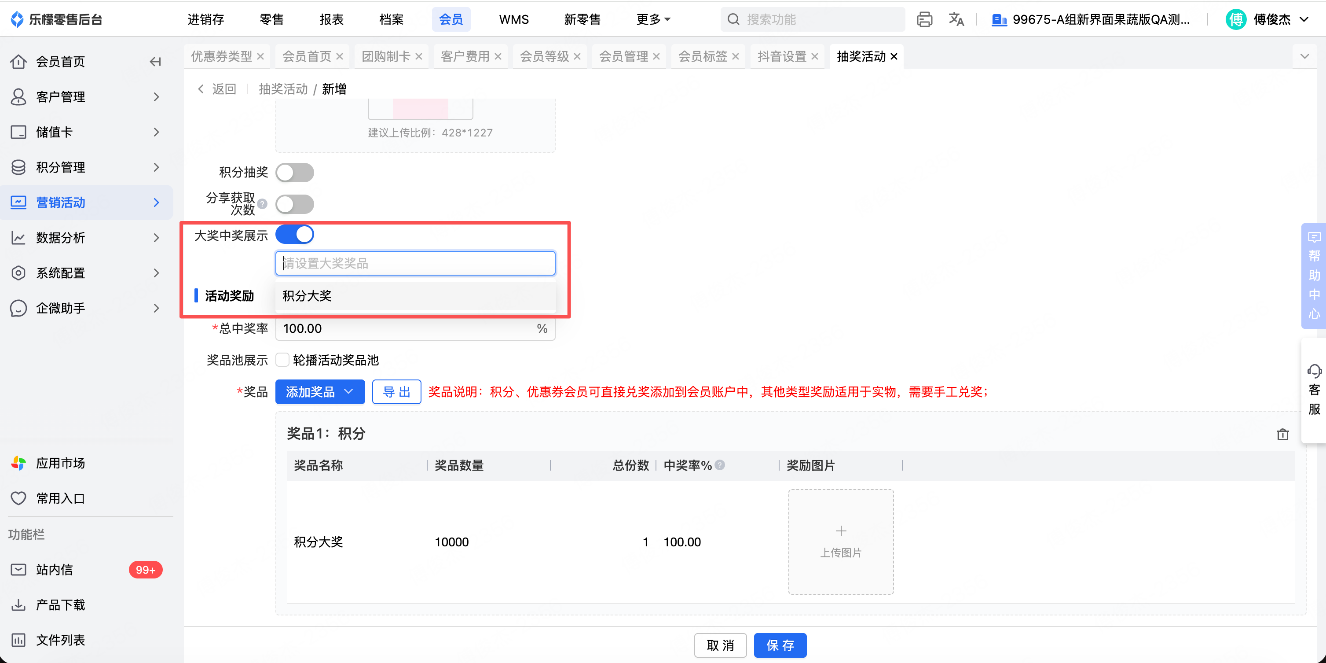Delete prize 1 using trash icon

click(1282, 434)
